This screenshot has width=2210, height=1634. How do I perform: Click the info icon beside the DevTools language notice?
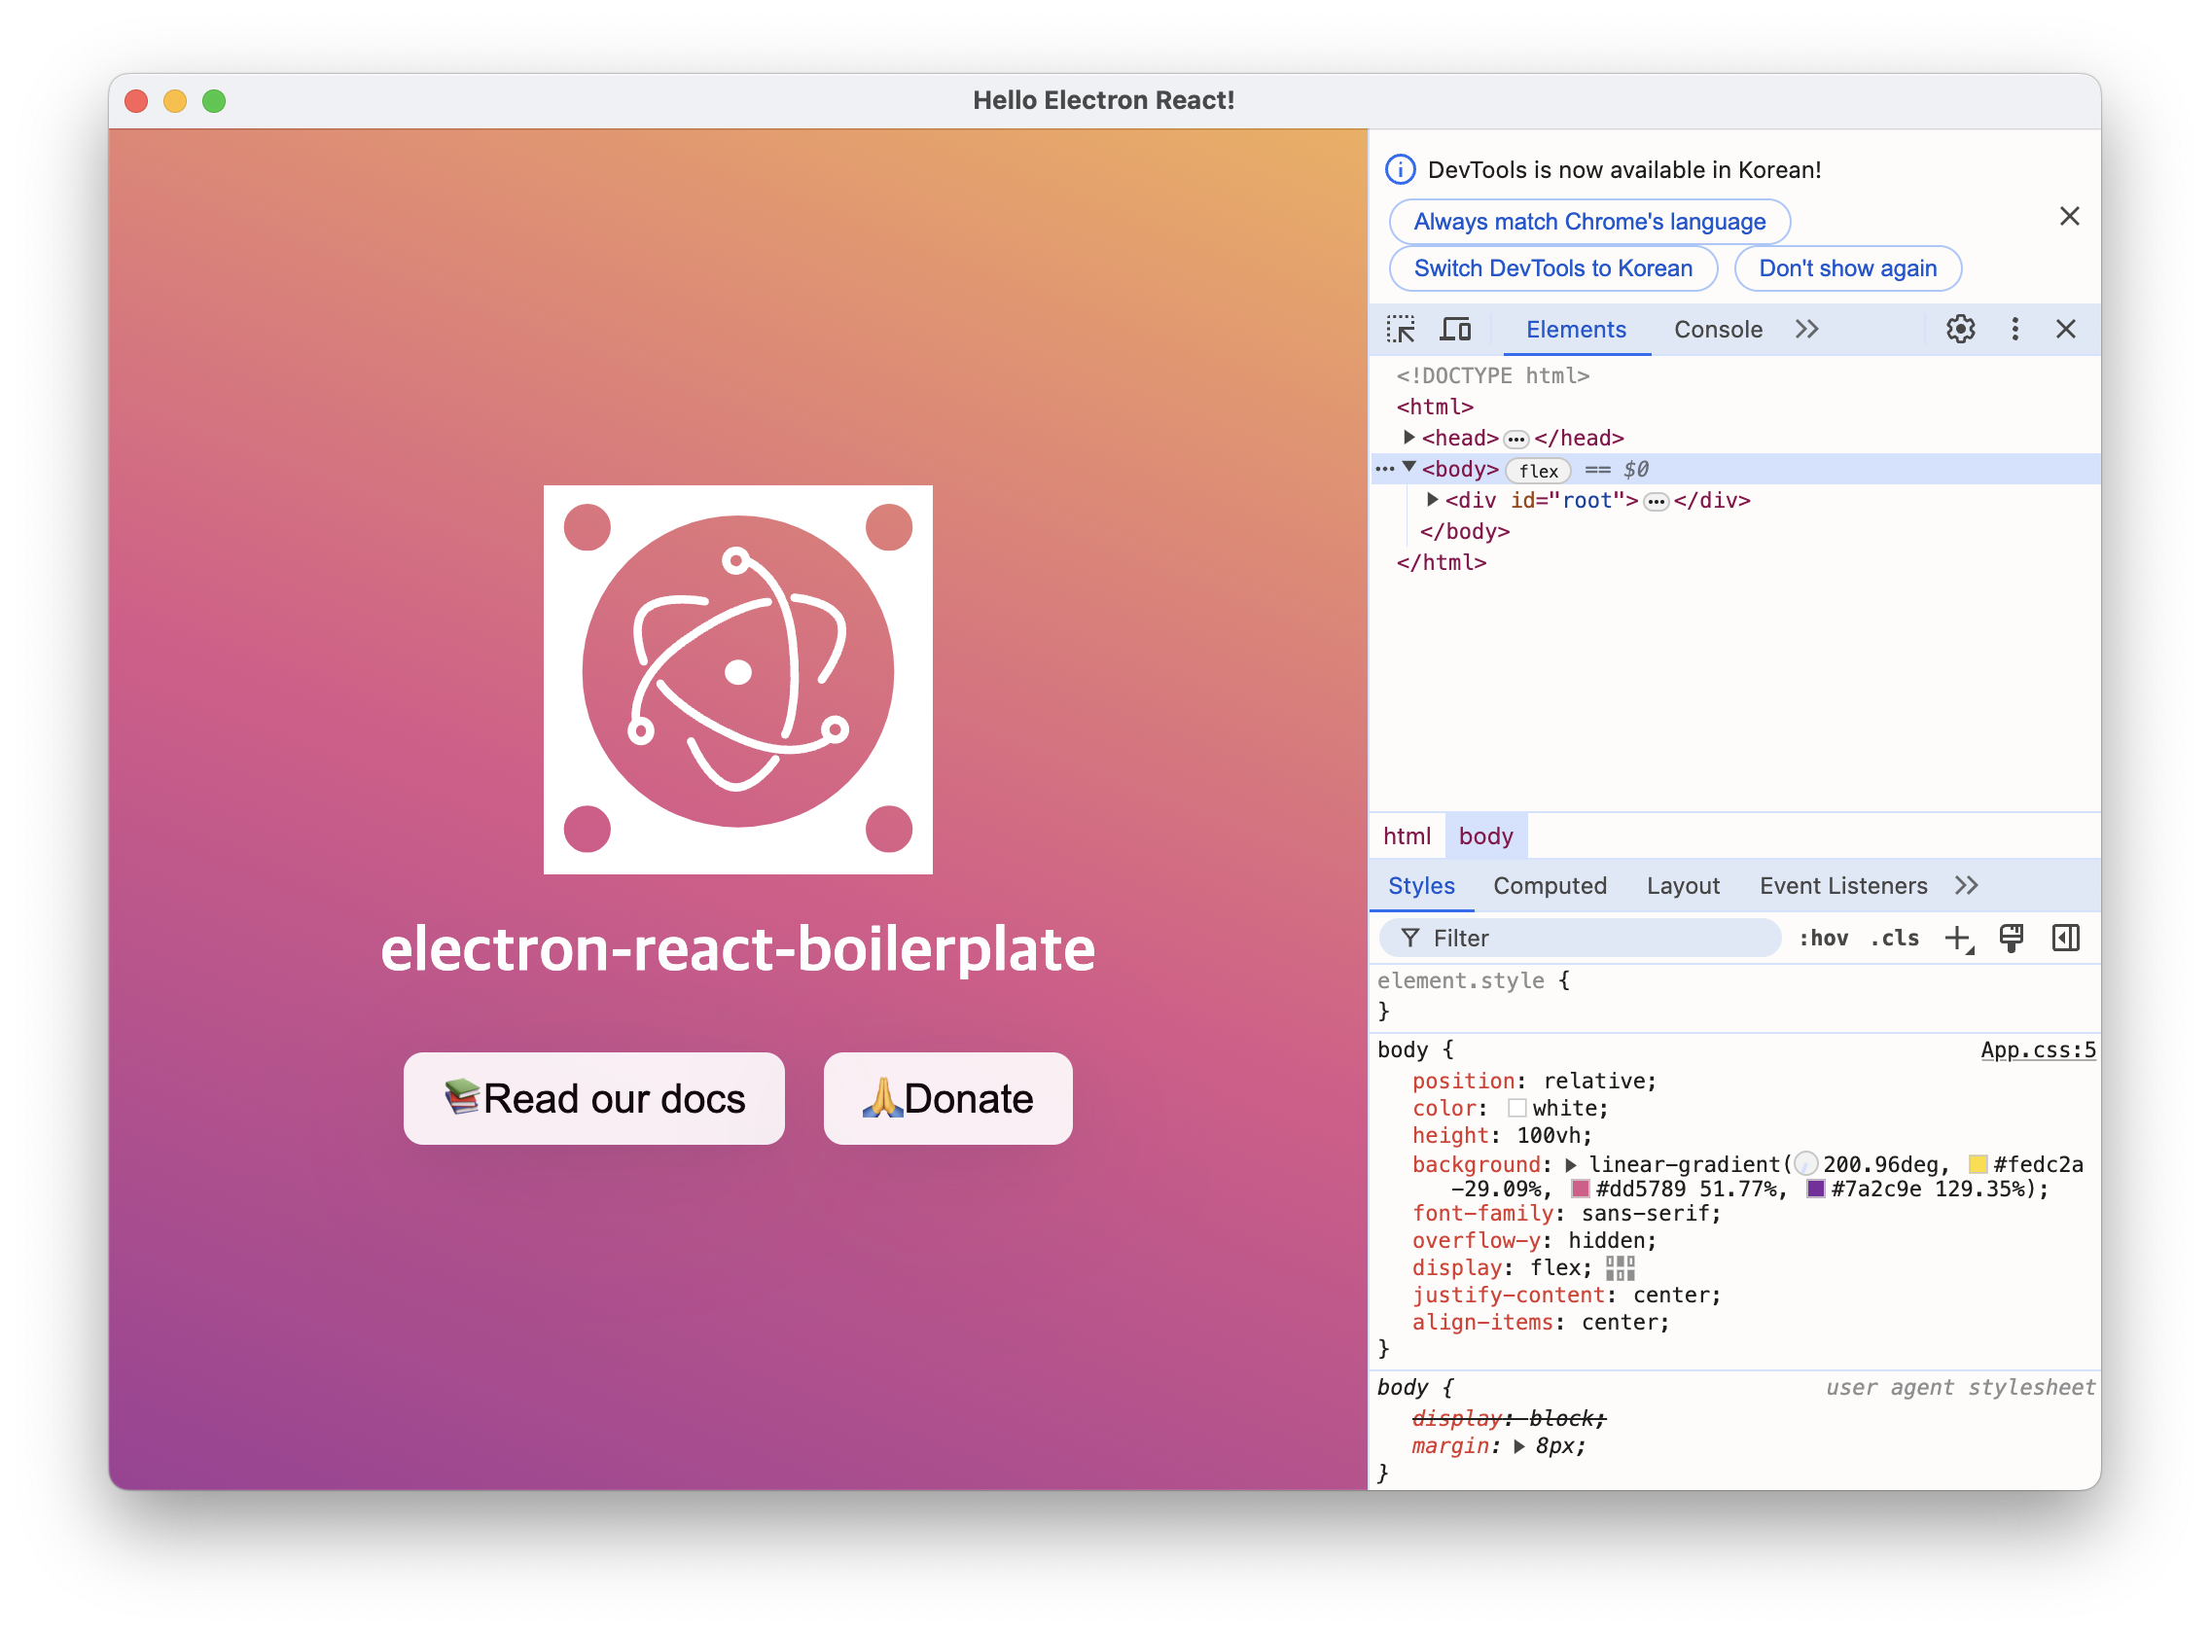click(x=1400, y=169)
